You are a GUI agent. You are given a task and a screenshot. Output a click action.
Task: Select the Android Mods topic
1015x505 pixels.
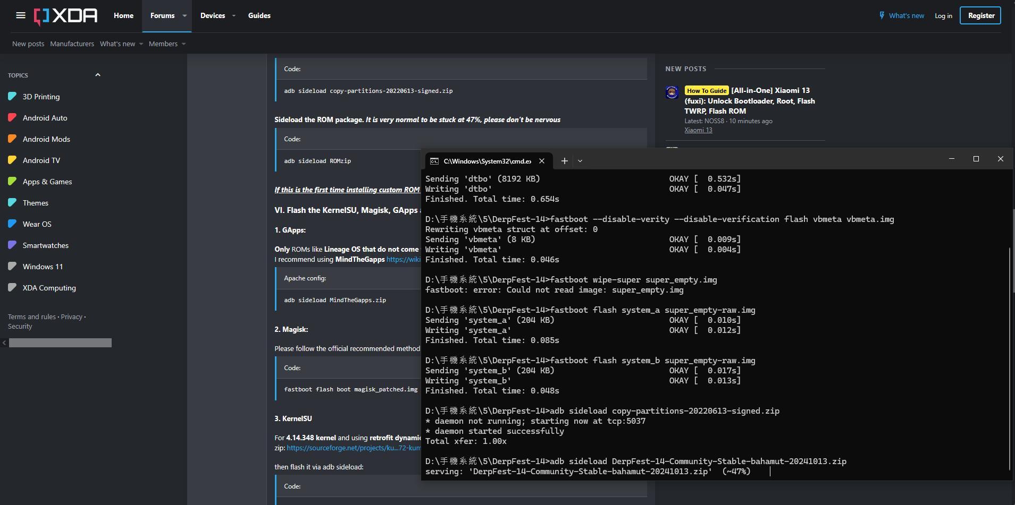coord(46,139)
